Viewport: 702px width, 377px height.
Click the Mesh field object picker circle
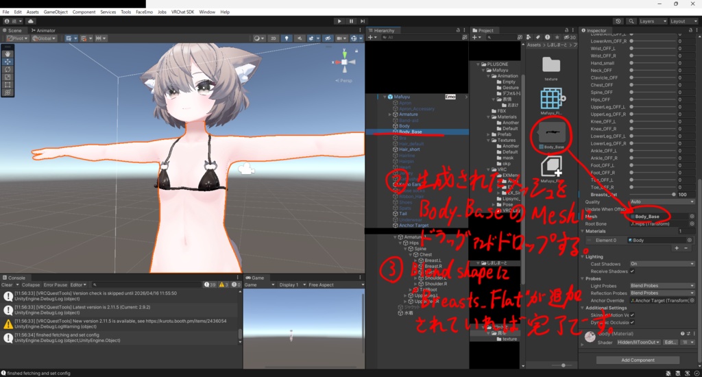coord(692,217)
